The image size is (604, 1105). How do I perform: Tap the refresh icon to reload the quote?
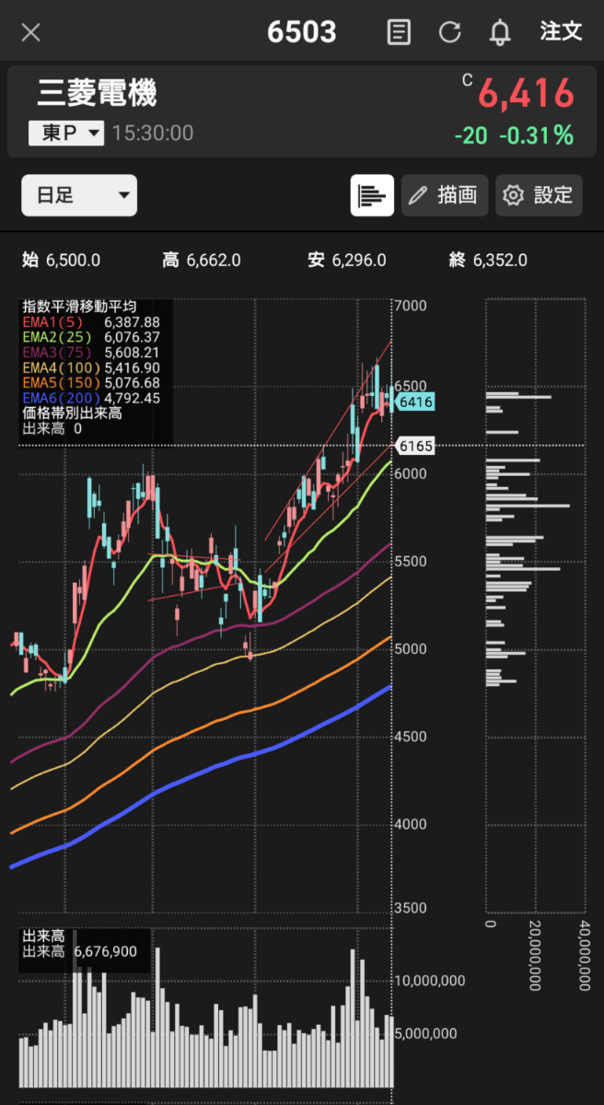coord(449,32)
